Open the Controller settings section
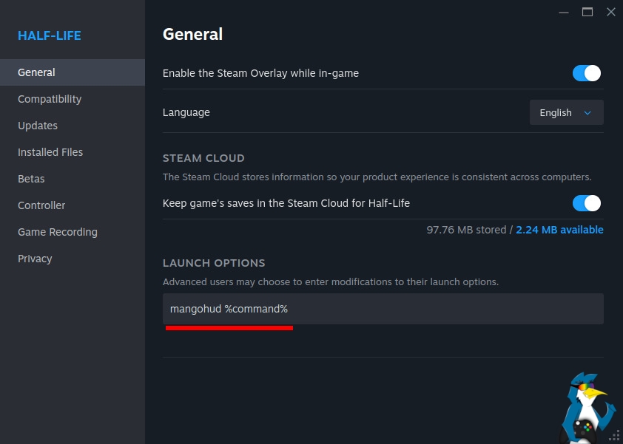This screenshot has height=444, width=623. point(41,205)
